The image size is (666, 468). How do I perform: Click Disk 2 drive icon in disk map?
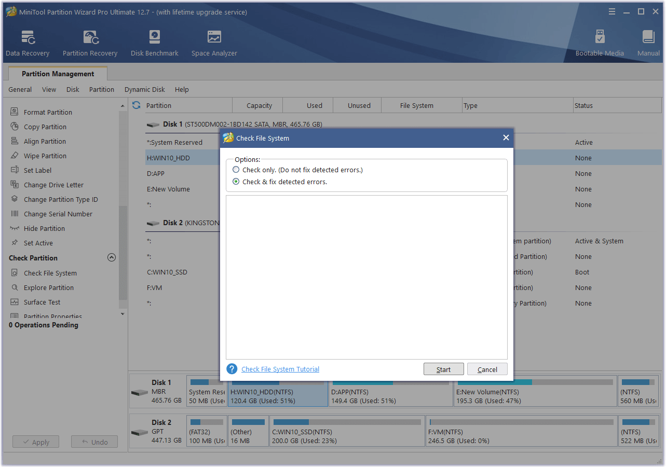tap(140, 432)
